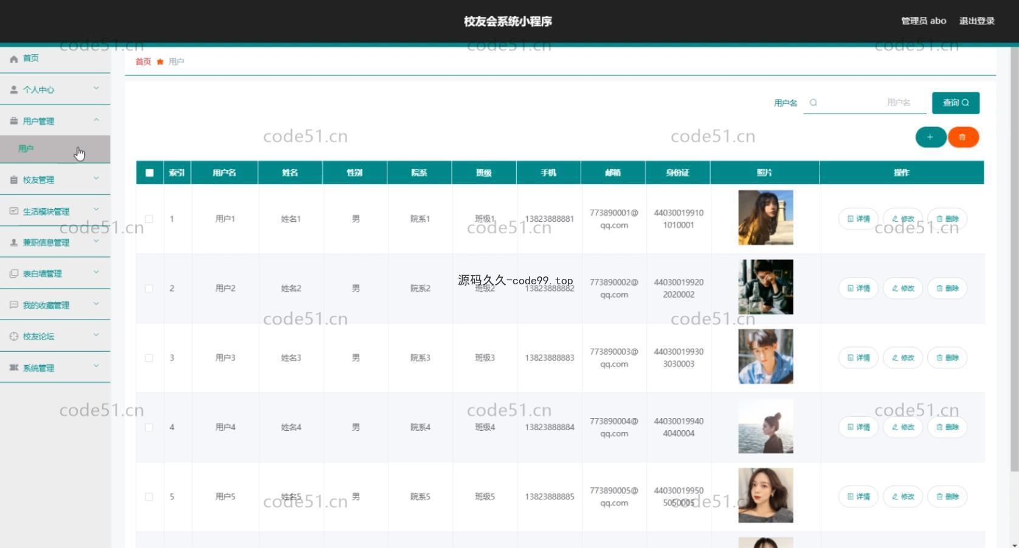Viewport: 1019px width, 548px height.
Task: Click the home icon beside 首页 in sidebar
Action: point(13,59)
